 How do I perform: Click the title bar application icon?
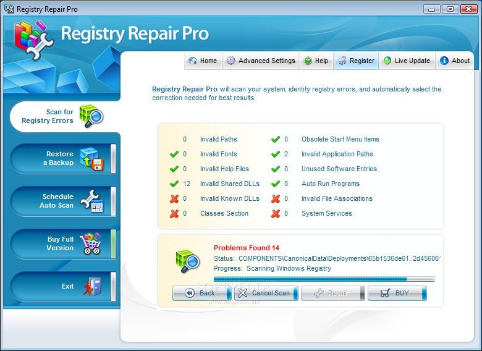coord(9,9)
